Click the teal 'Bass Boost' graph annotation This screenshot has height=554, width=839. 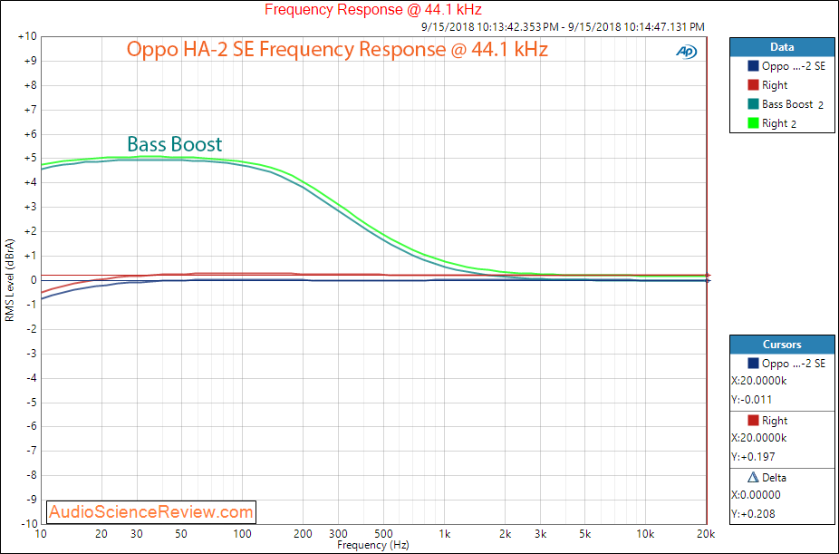pyautogui.click(x=175, y=144)
